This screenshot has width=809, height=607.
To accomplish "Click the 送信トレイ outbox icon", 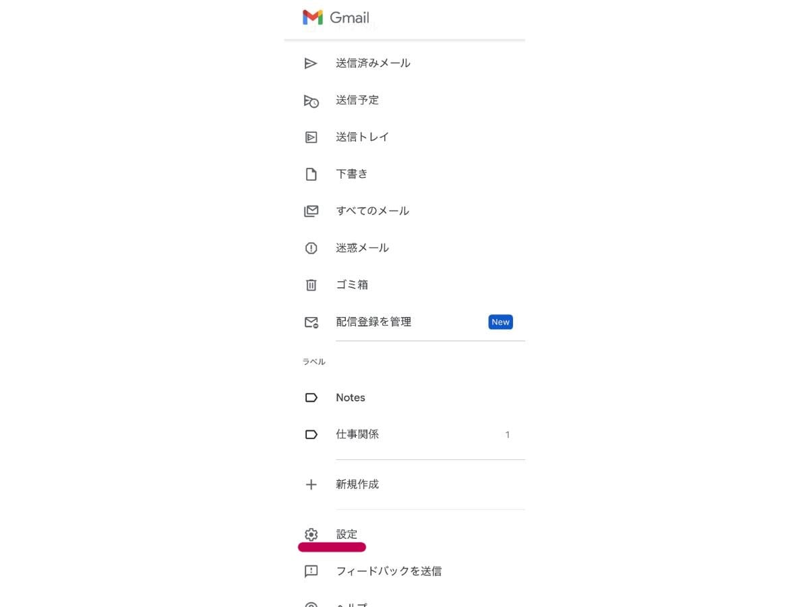I will 311,137.
